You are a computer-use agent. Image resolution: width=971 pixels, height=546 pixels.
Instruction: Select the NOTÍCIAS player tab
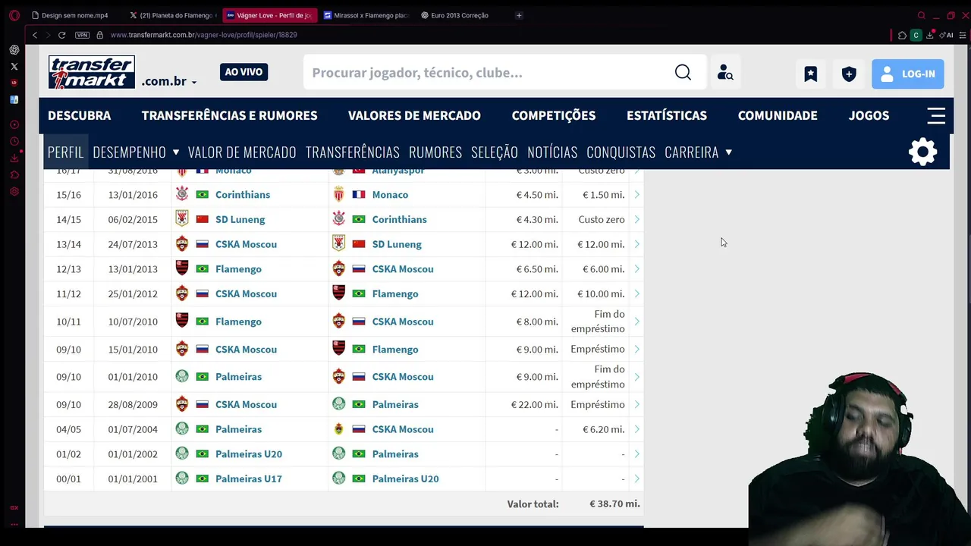coord(552,152)
